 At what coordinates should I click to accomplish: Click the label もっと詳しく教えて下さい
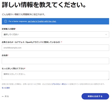pos(13,68)
